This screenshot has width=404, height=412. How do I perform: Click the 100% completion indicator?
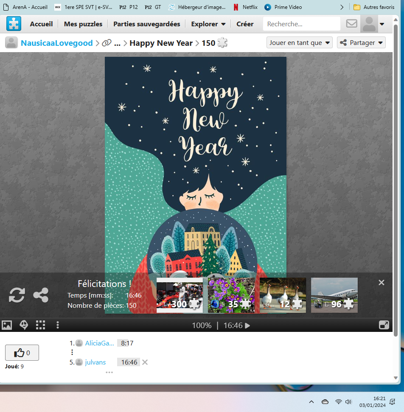coord(202,326)
